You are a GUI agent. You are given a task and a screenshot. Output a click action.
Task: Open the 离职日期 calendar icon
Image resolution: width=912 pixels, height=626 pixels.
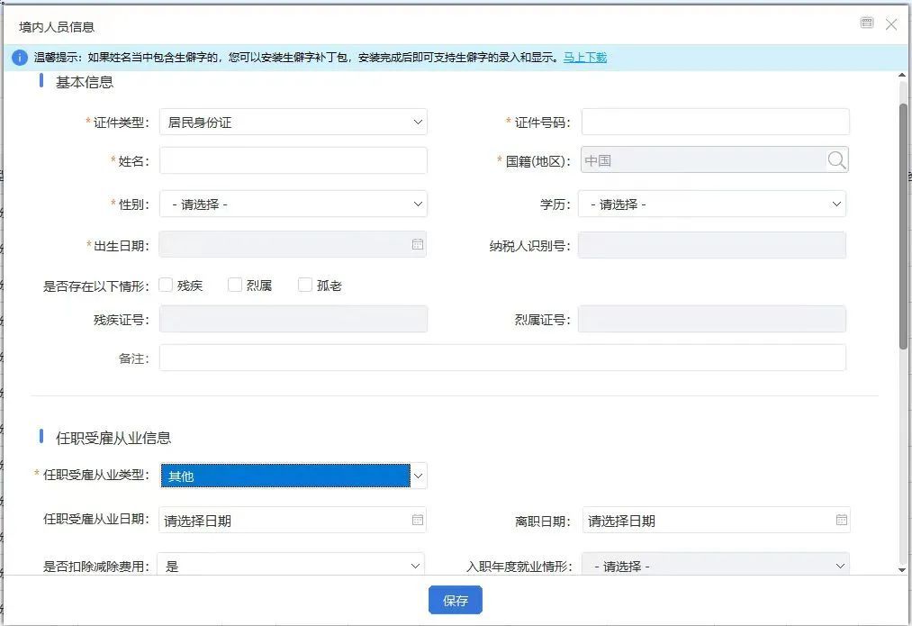842,520
